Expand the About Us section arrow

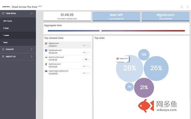tap(32, 57)
